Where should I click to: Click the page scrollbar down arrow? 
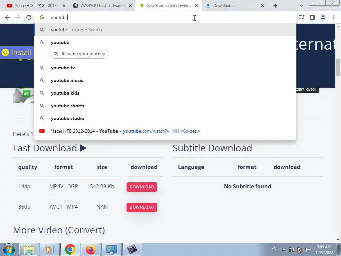tap(338, 240)
